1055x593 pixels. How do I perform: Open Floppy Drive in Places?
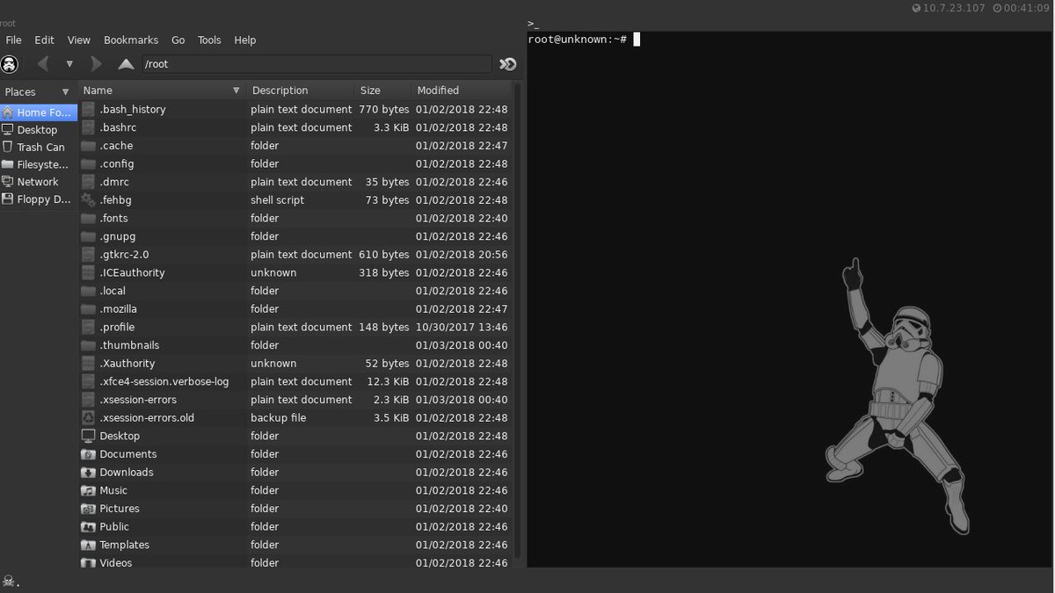pyautogui.click(x=39, y=199)
